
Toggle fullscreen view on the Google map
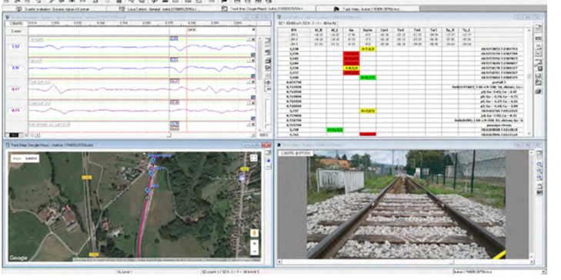[254, 158]
